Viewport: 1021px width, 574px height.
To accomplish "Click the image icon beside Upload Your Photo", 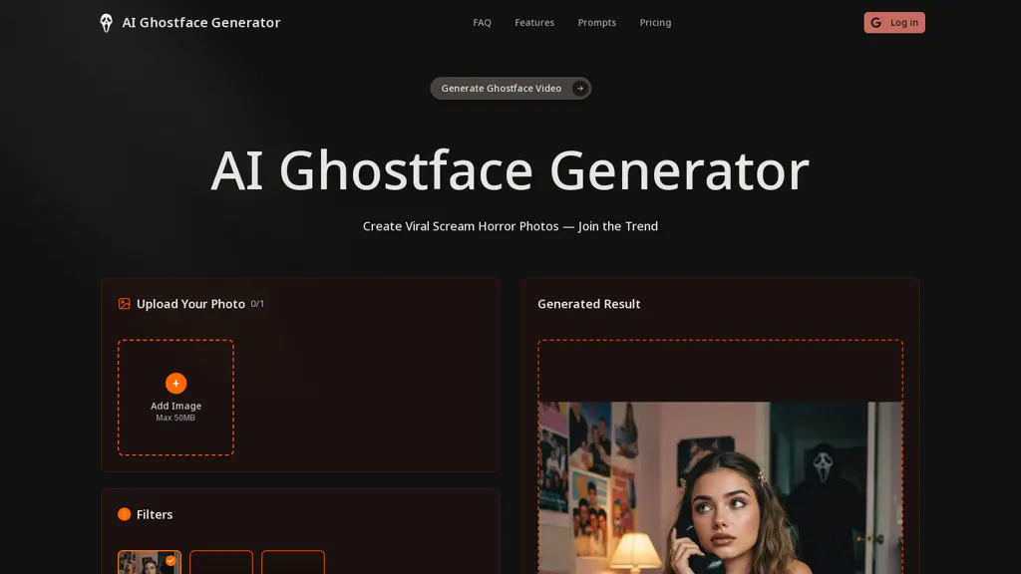I will 125,304.
